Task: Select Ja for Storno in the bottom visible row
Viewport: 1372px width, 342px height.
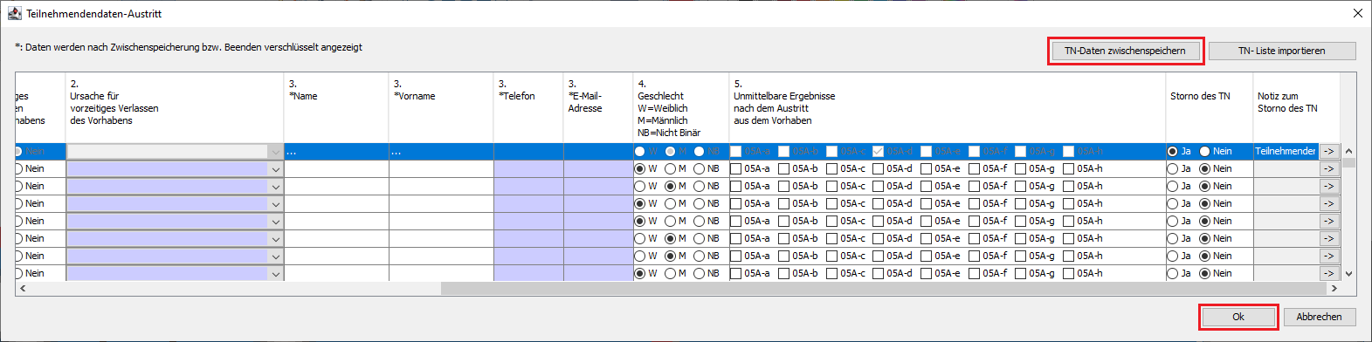Action: [1172, 273]
